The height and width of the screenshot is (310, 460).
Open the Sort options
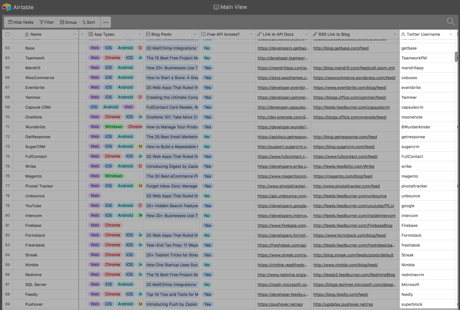(88, 22)
